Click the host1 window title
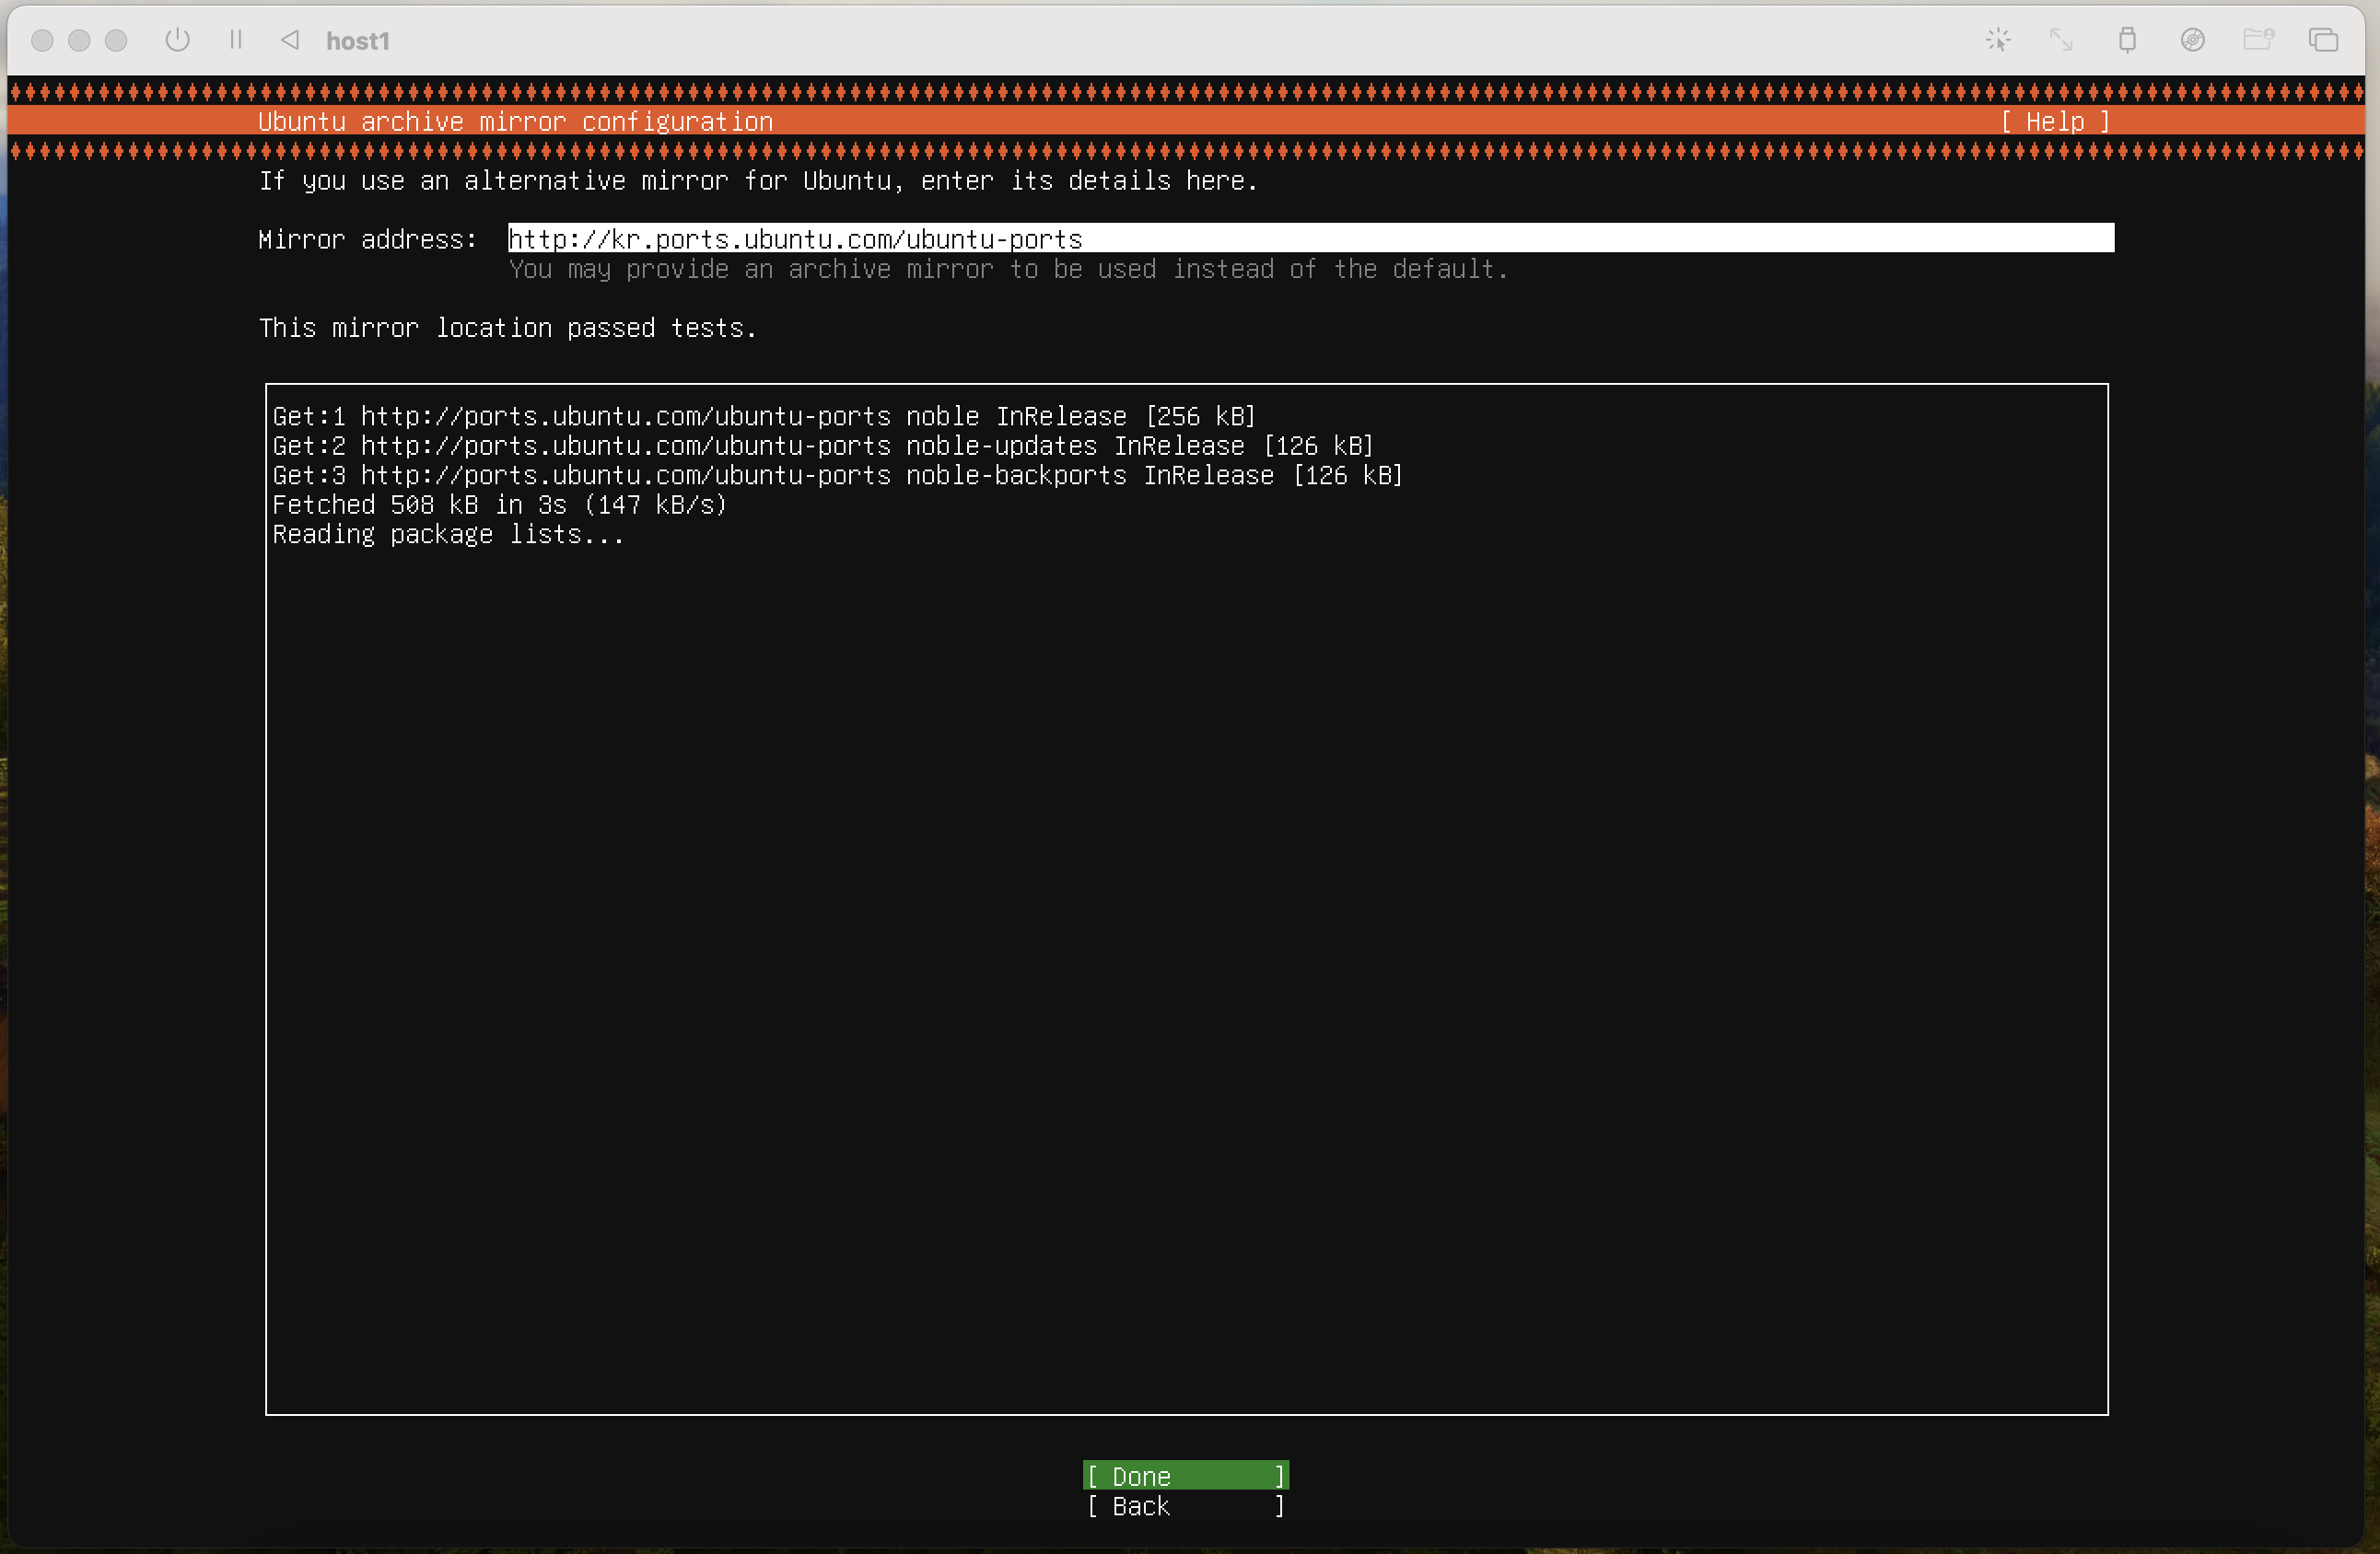2380x1554 pixels. (357, 41)
